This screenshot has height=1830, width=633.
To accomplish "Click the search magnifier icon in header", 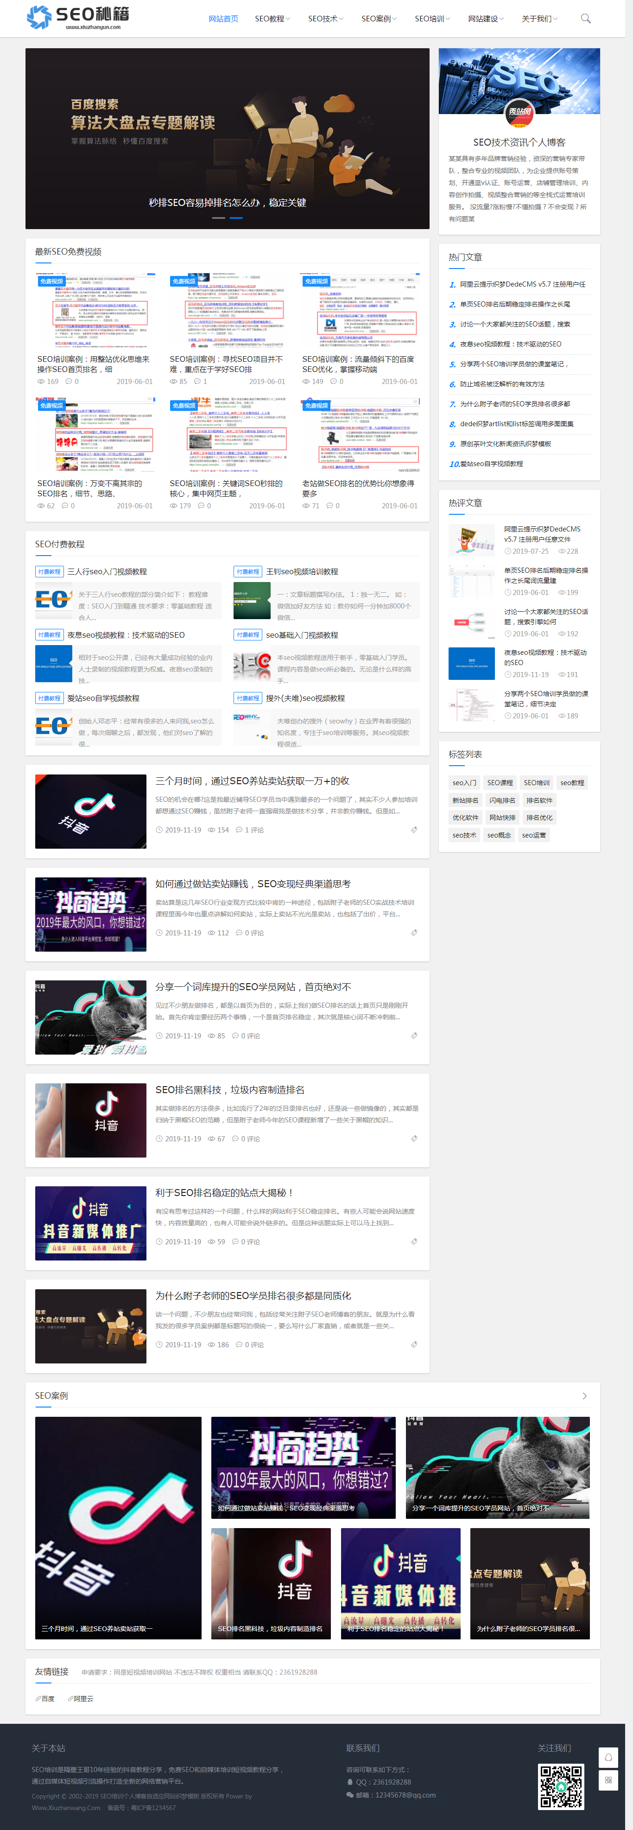I will pyautogui.click(x=585, y=19).
